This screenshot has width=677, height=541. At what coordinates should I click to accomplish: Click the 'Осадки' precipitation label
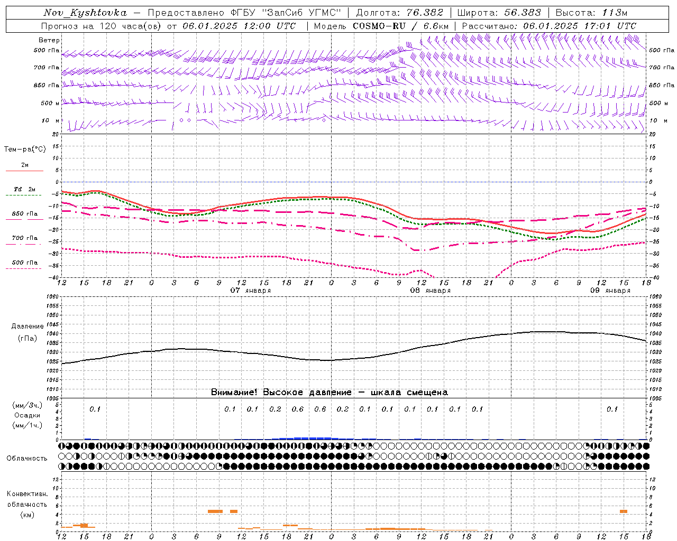tap(28, 415)
